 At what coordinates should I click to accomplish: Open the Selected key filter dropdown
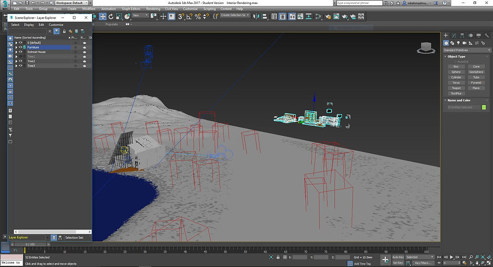(x=420, y=257)
